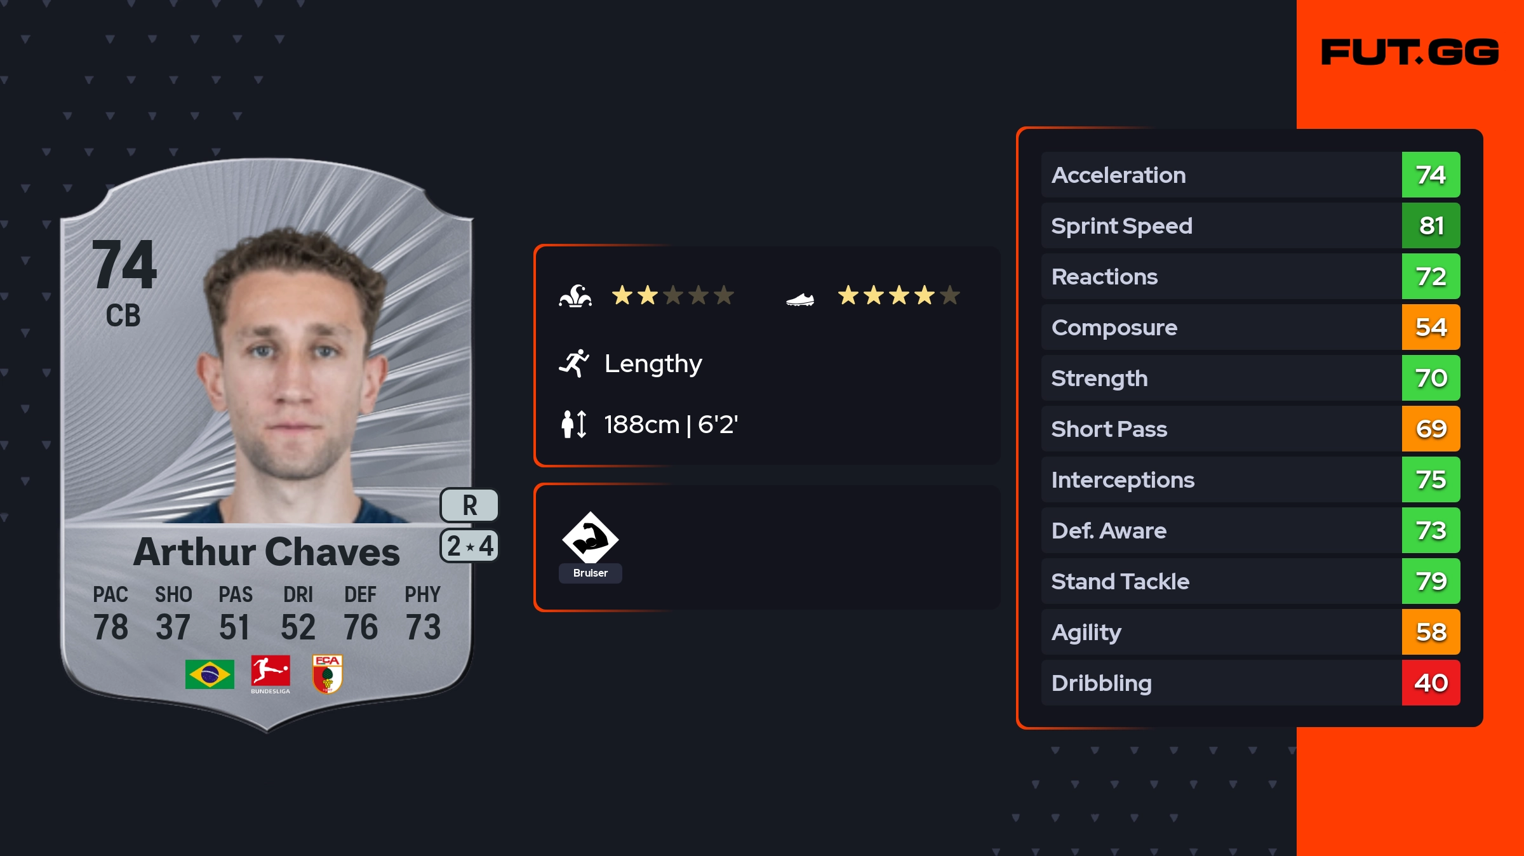1524x856 pixels.
Task: Click the weak foot boot icon
Action: pos(799,299)
